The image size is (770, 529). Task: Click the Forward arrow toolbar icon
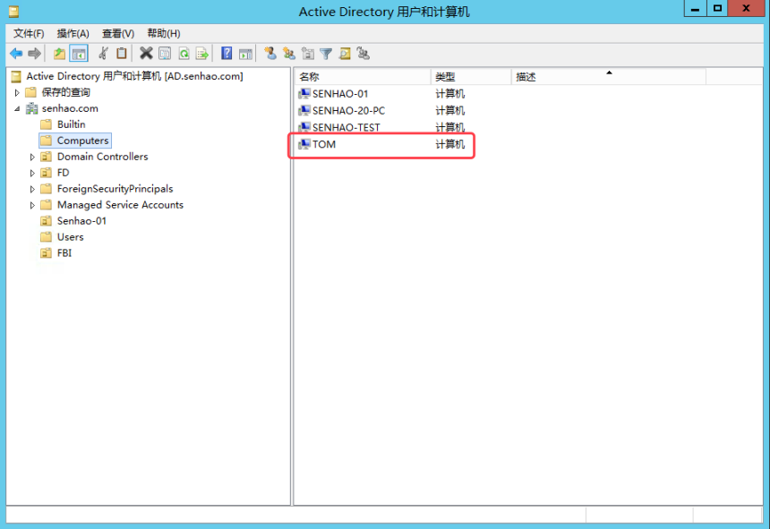[x=34, y=54]
